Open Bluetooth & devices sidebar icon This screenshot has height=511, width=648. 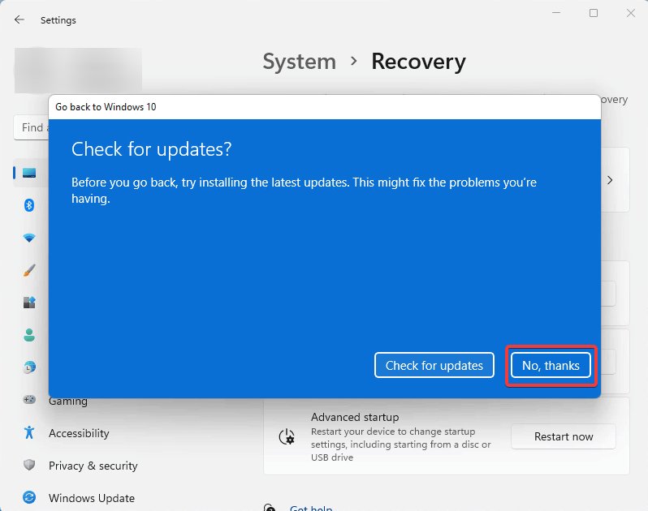[29, 205]
